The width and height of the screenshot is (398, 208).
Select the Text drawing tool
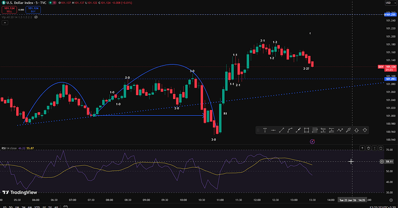pos(265,130)
